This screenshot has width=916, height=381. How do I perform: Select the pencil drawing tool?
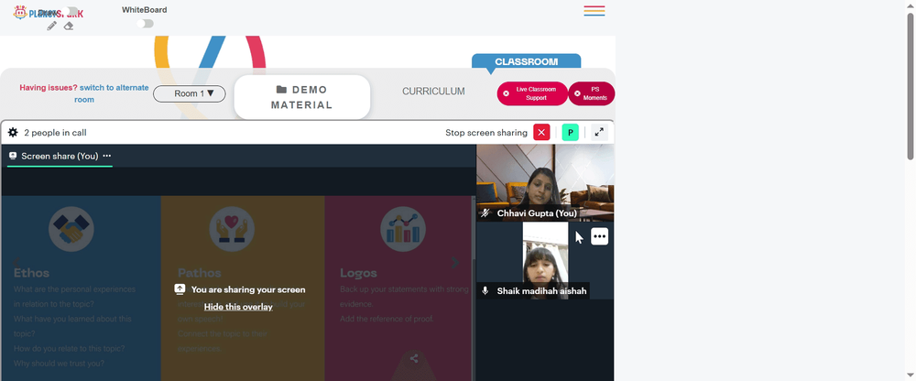click(52, 26)
